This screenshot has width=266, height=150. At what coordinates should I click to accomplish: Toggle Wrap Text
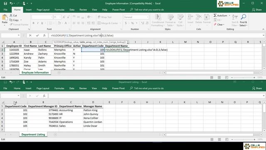pyautogui.click(x=105, y=17)
